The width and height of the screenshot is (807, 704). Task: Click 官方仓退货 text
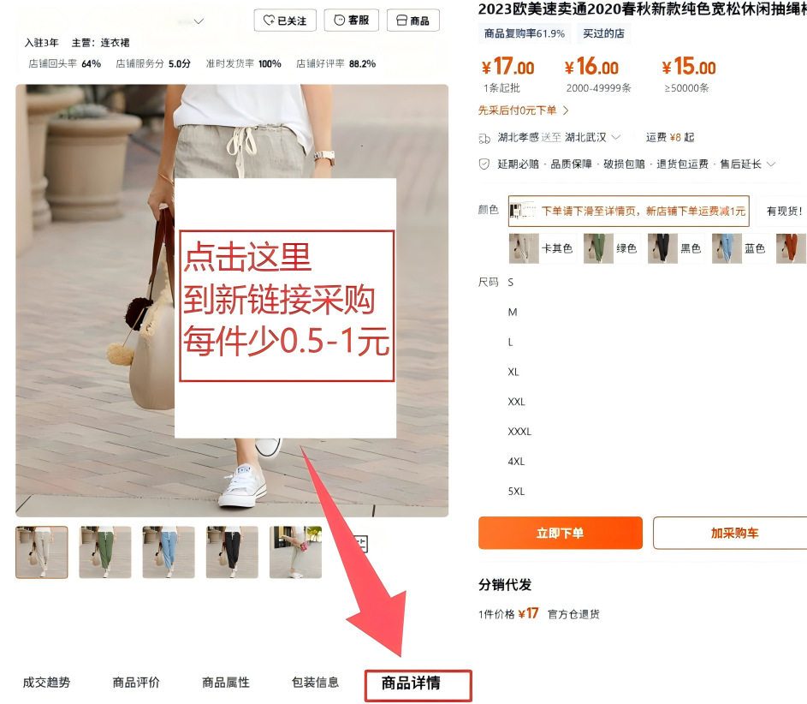point(573,614)
